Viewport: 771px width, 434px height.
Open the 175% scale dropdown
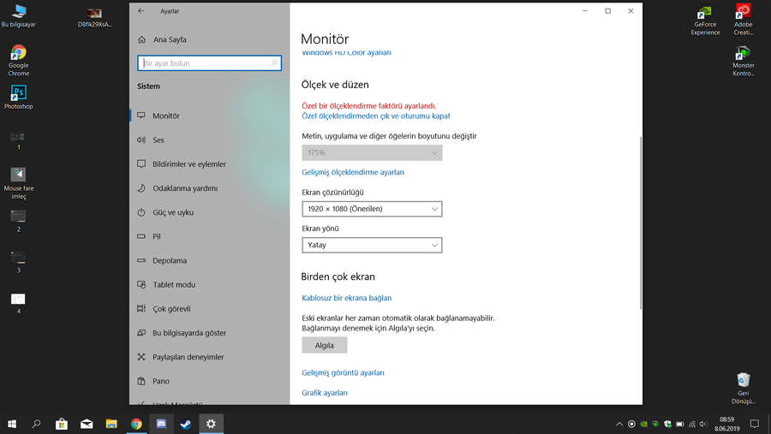point(372,153)
